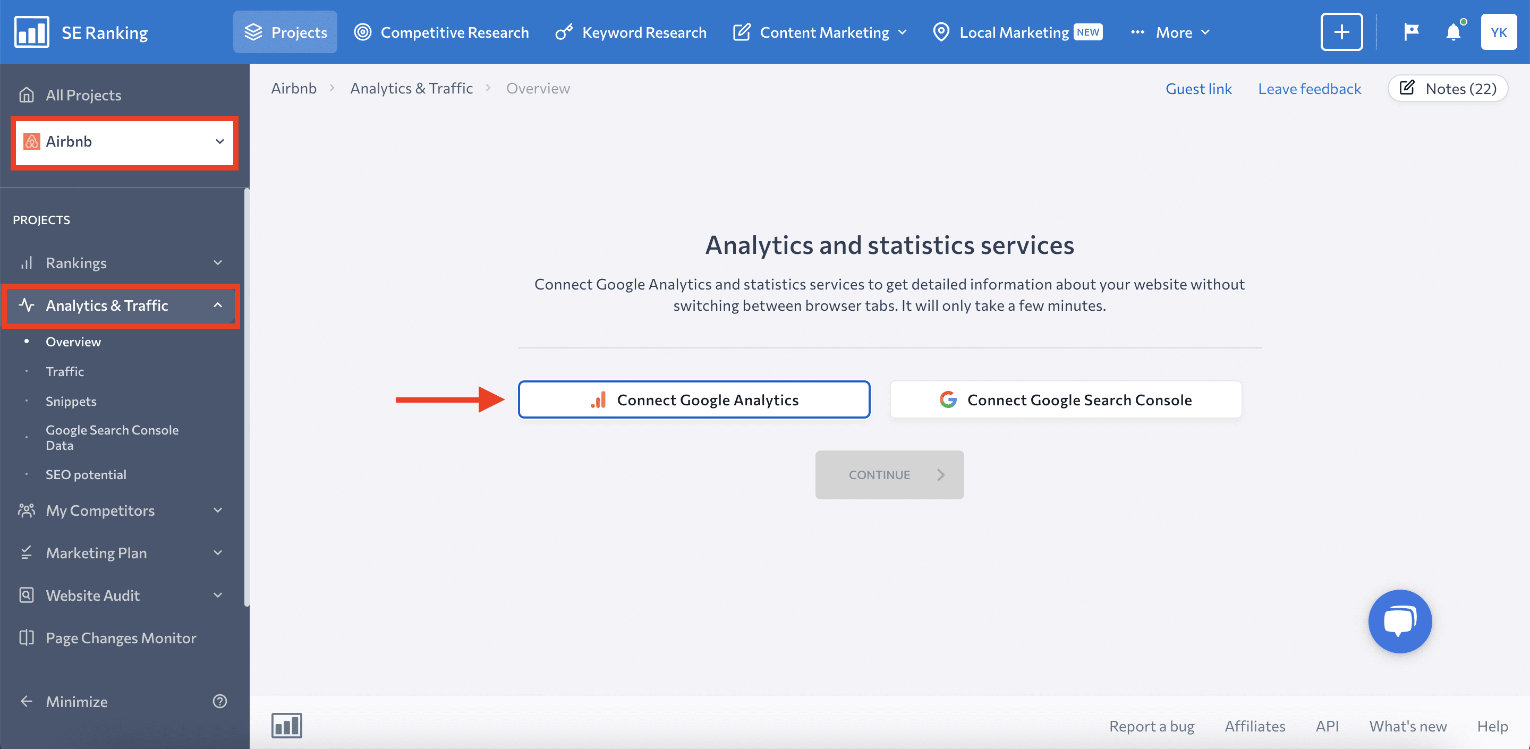Open the Guest link
The image size is (1530, 749).
(x=1198, y=89)
